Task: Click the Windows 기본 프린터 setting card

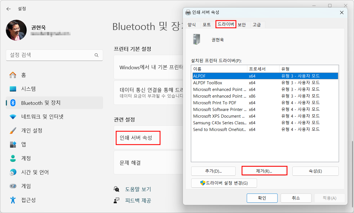Action: 148,67
